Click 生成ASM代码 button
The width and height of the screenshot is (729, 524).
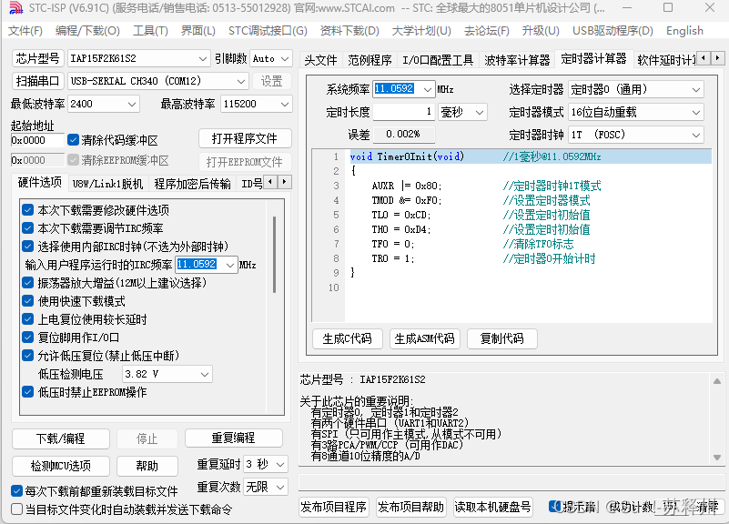[424, 338]
